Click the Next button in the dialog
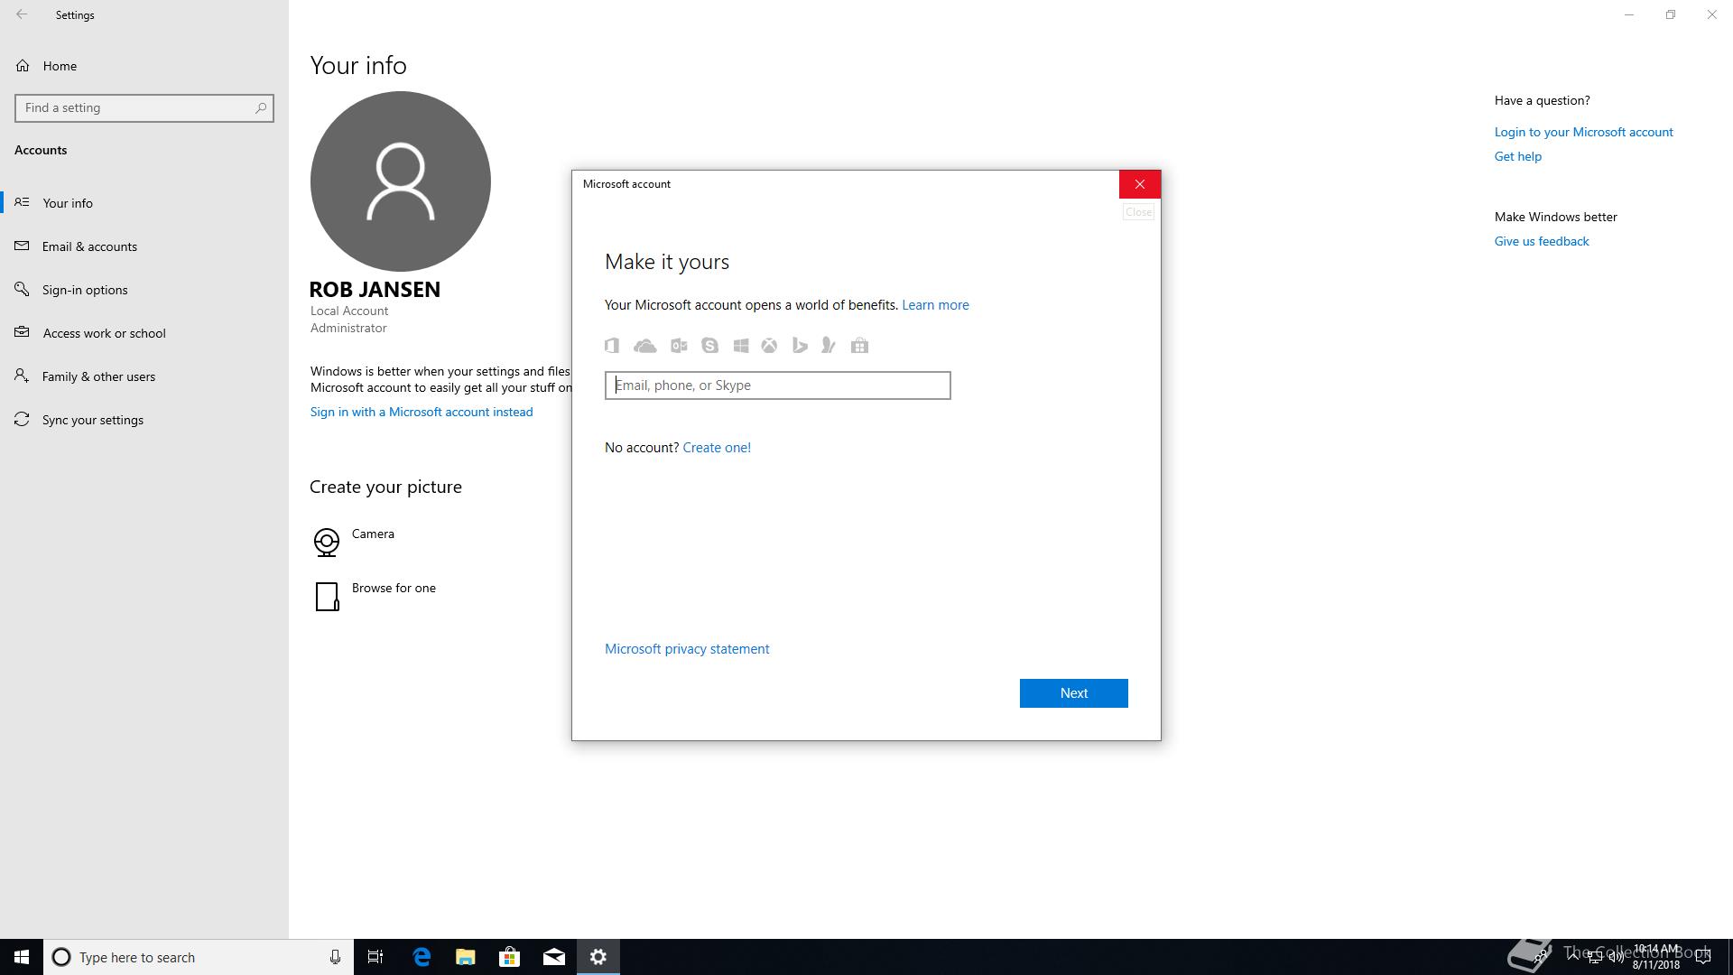 click(1074, 693)
